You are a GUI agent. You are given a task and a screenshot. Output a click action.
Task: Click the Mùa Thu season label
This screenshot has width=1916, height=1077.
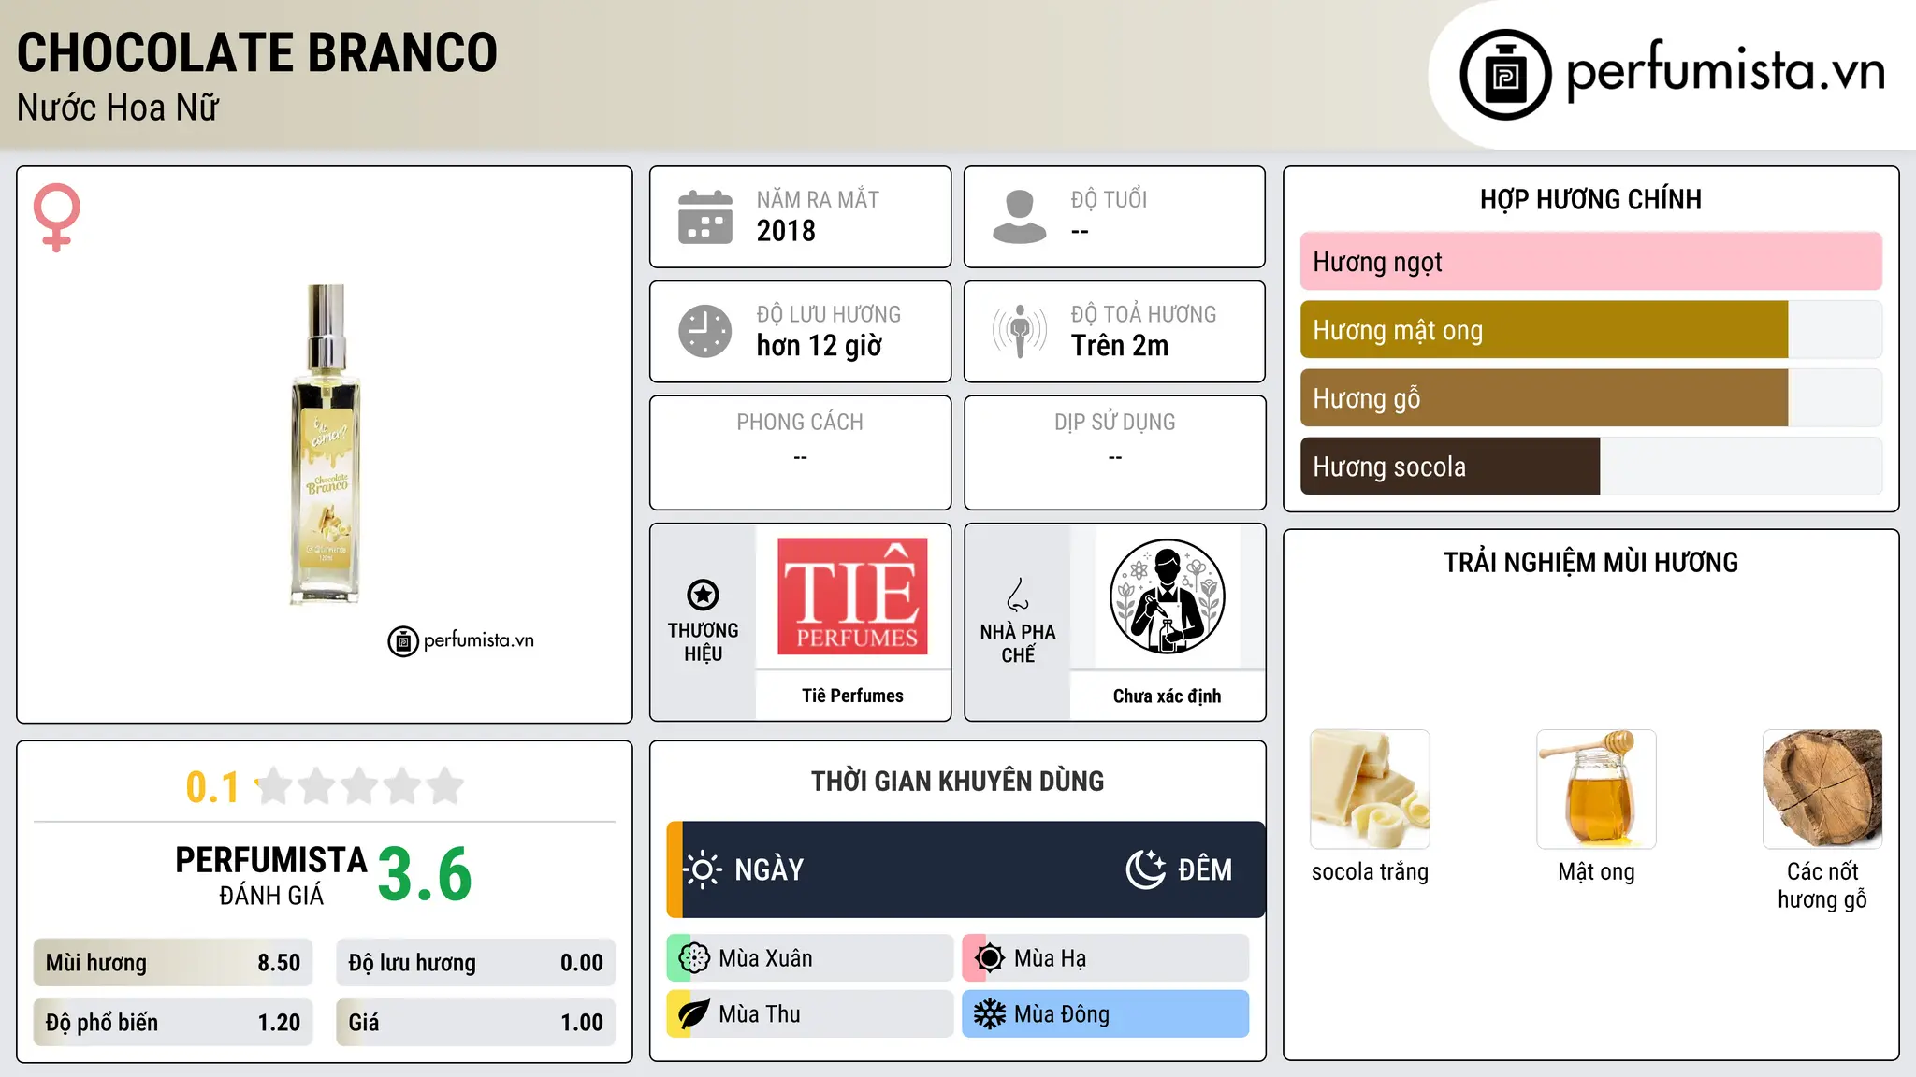coord(760,1014)
